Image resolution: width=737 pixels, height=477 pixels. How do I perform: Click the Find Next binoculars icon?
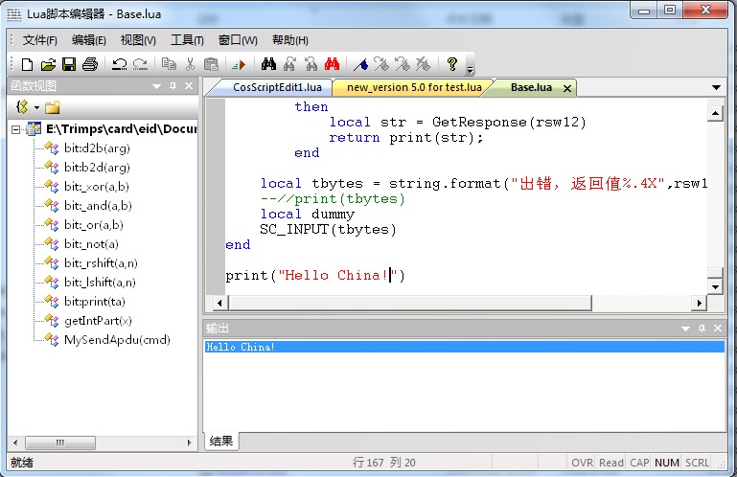click(x=289, y=64)
